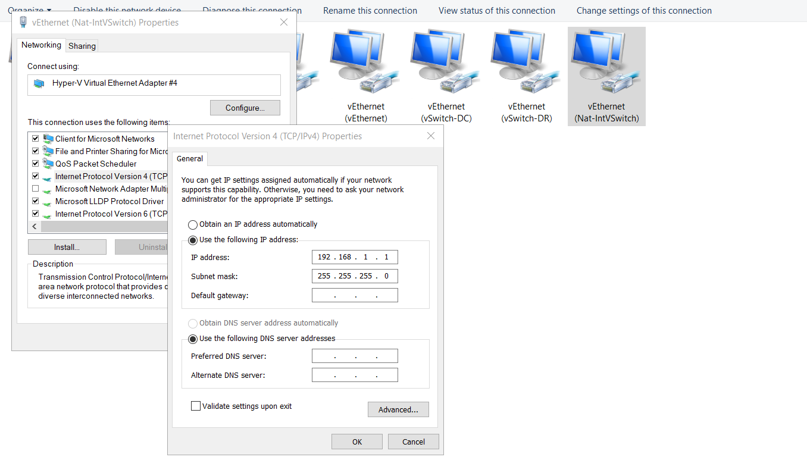Click the Preferred DNS server field
807x460 pixels.
(x=355, y=356)
